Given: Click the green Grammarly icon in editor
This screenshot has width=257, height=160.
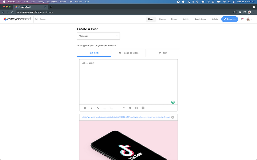Looking at the screenshot, I should click(173, 102).
